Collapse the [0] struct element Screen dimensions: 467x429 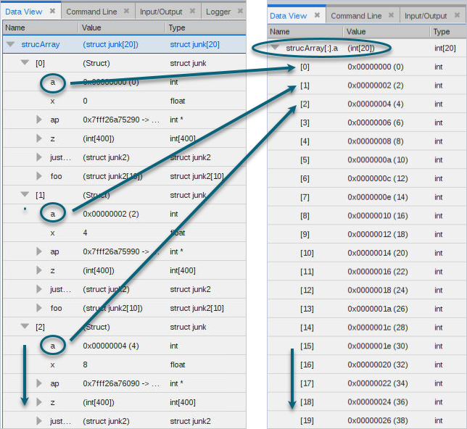pyautogui.click(x=25, y=63)
